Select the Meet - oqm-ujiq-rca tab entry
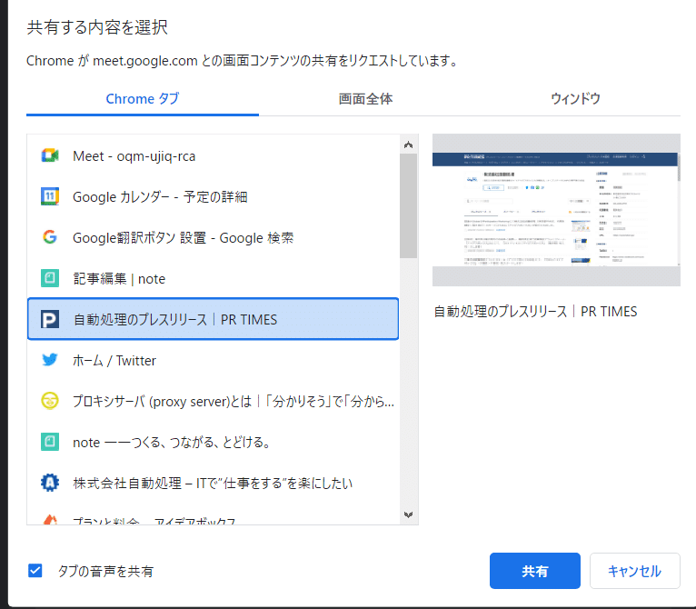This screenshot has height=609, width=696. click(213, 156)
